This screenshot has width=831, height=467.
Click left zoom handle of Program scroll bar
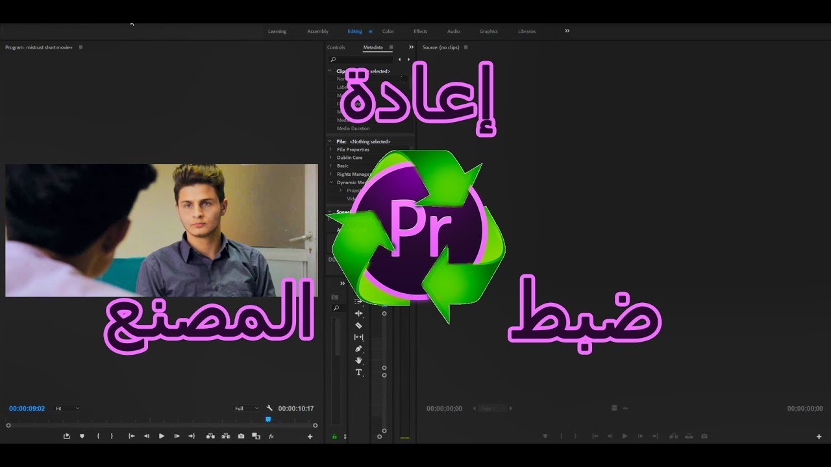coord(8,425)
